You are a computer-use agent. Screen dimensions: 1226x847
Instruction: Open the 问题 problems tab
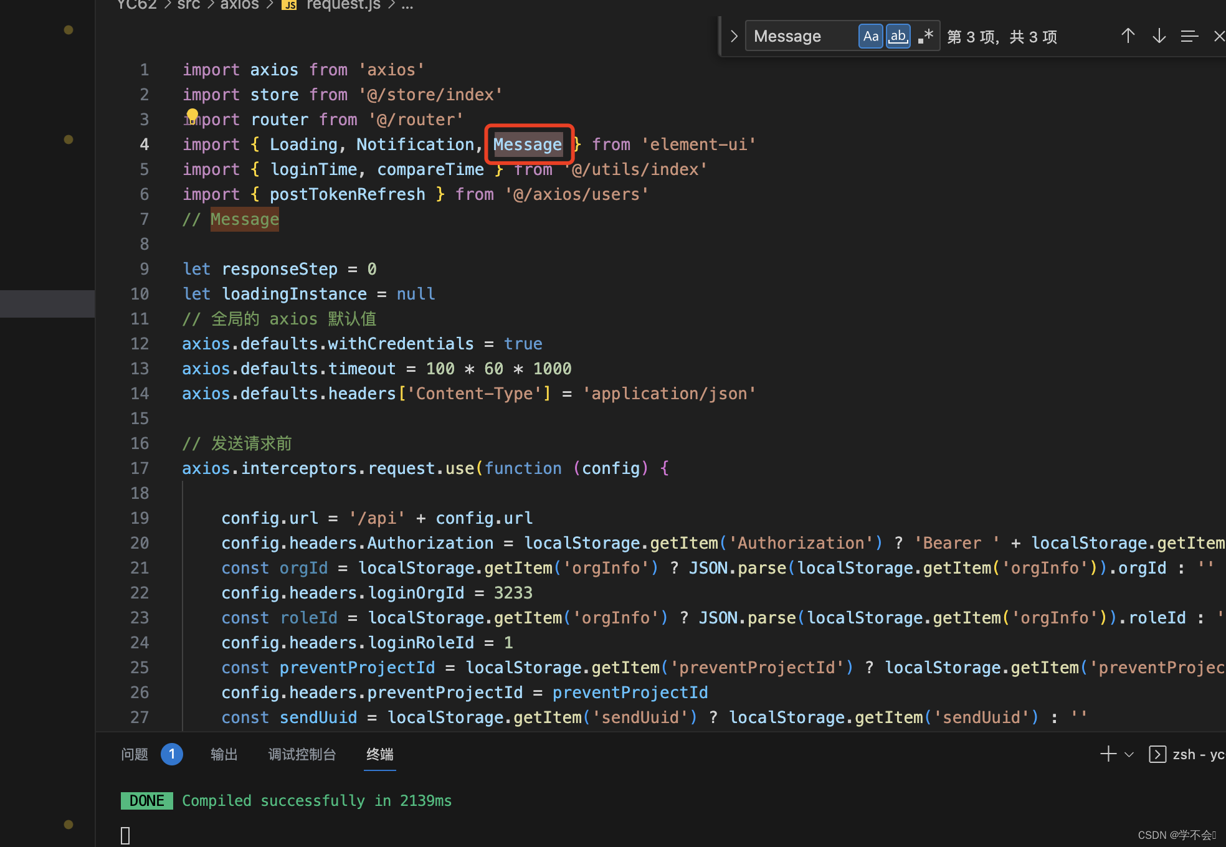(x=135, y=754)
